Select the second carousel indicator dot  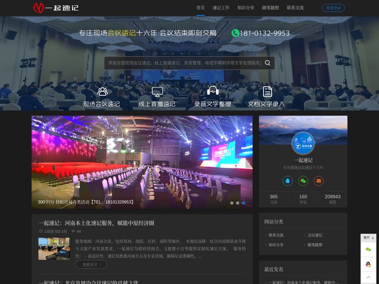(237, 203)
